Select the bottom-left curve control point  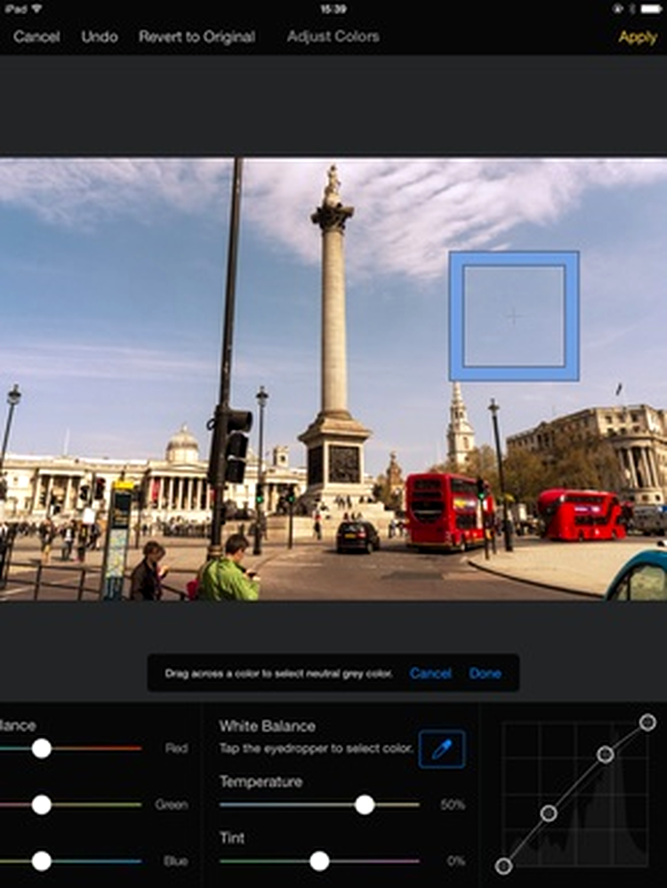[503, 866]
